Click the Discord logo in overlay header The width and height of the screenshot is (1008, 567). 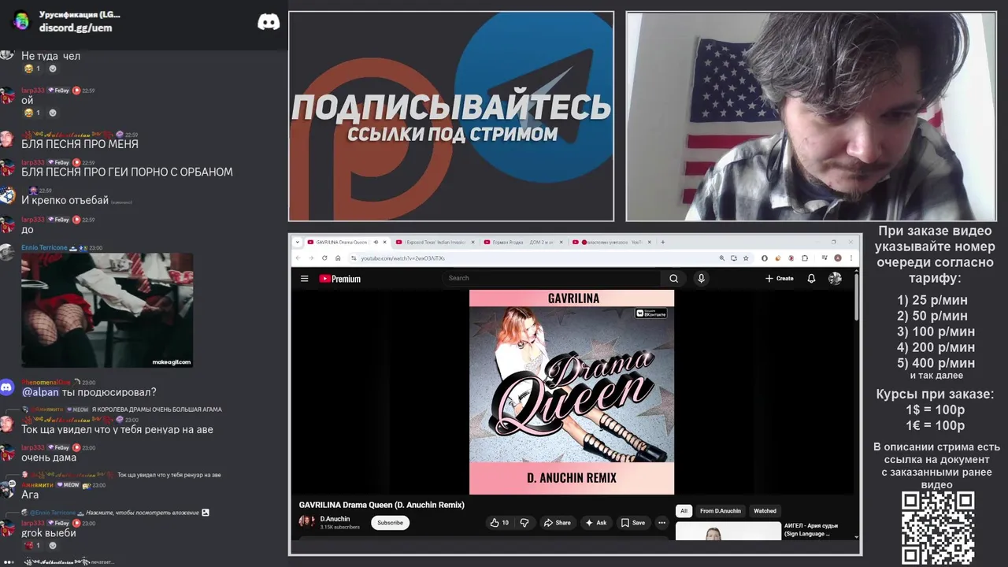click(x=269, y=22)
